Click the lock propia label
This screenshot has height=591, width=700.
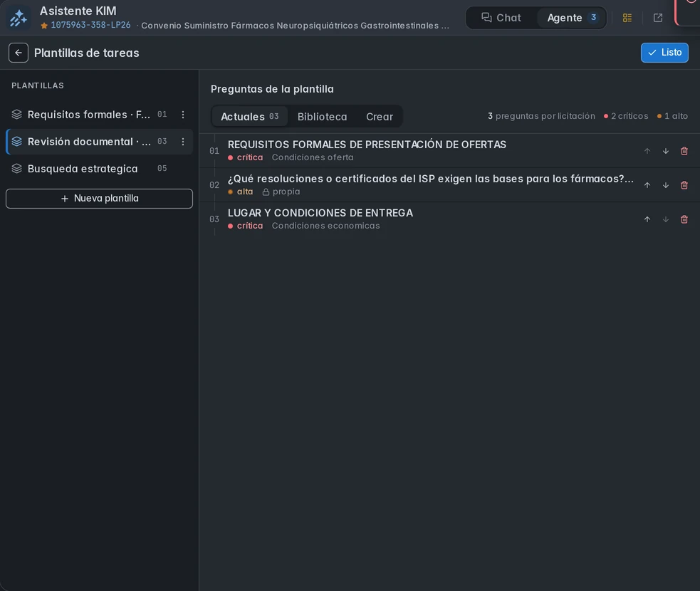[x=281, y=192]
